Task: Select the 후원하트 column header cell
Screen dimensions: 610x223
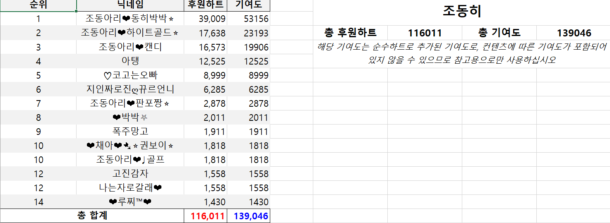Action: click(x=206, y=5)
